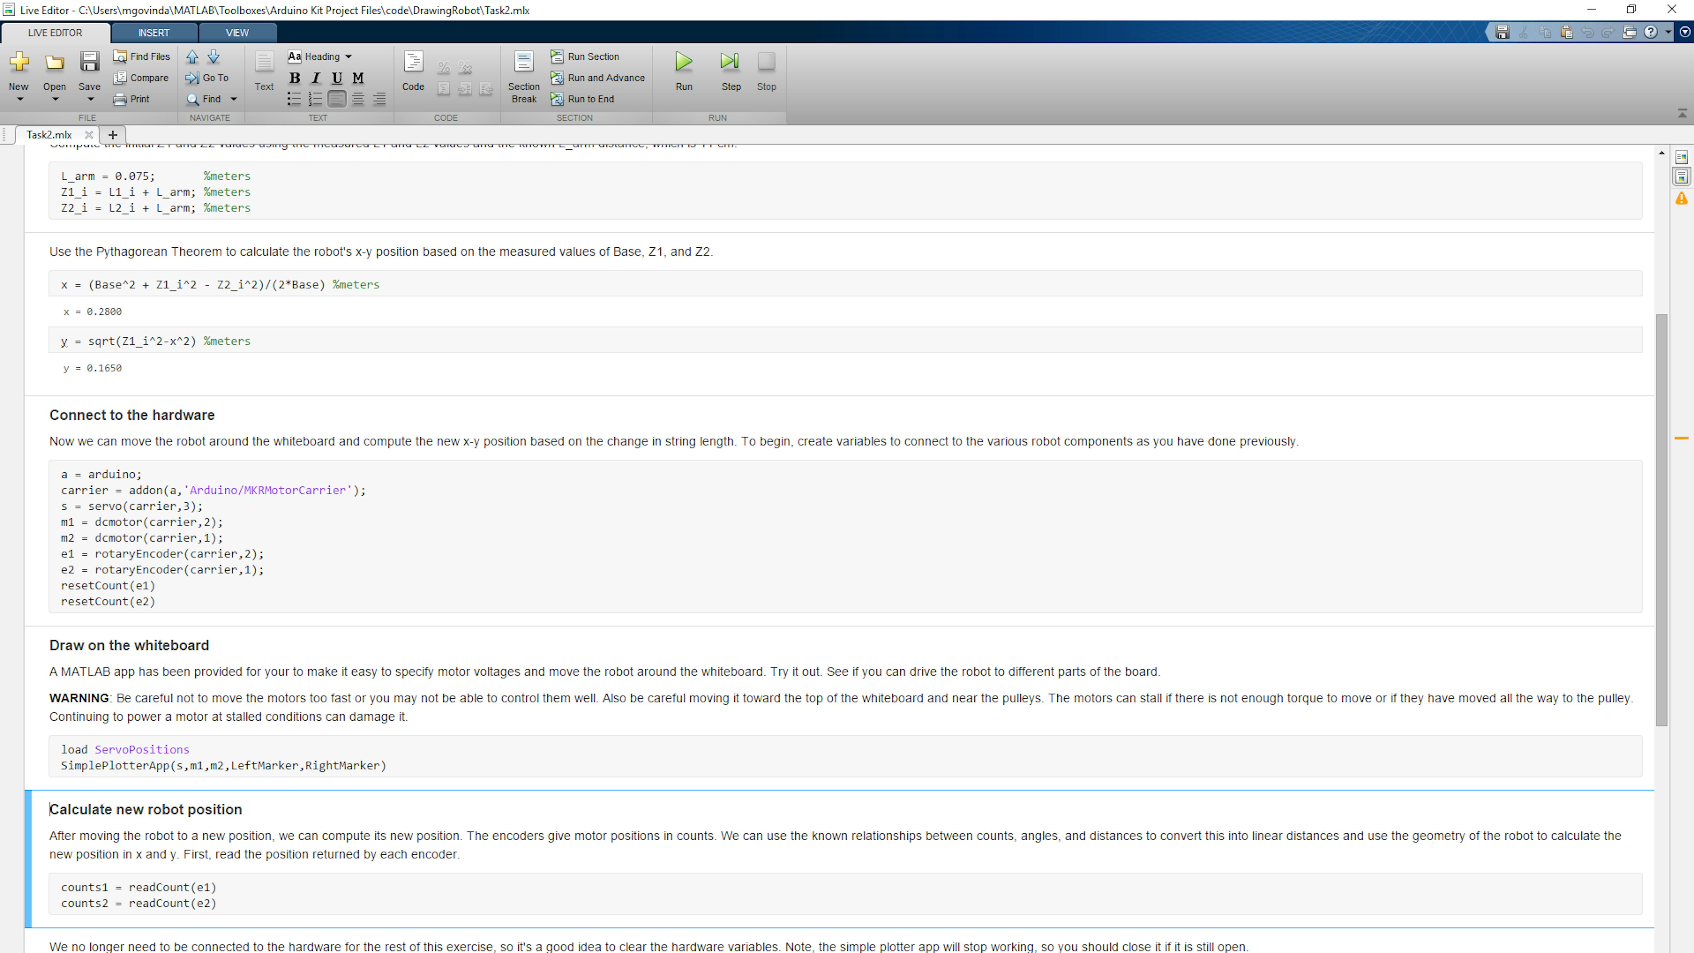Viewport: 1694px width, 953px height.
Task: Open Find Files tool
Action: (x=141, y=56)
